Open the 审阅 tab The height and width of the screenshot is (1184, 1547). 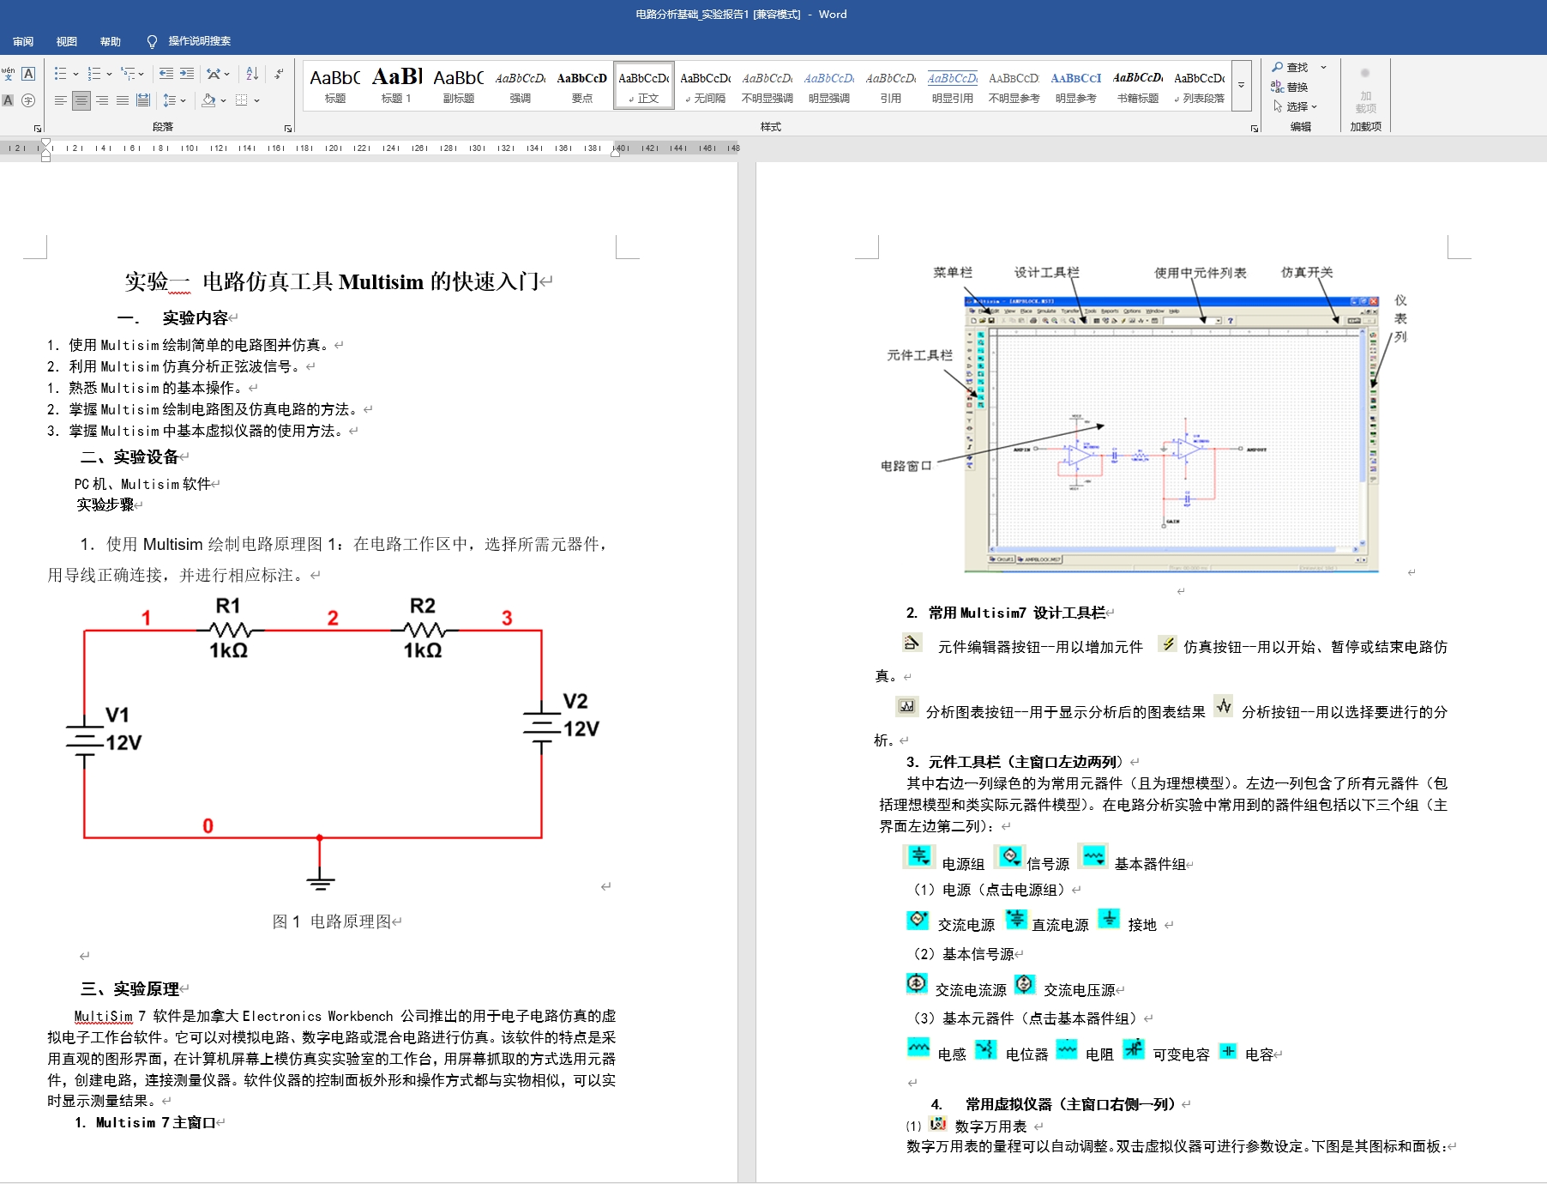(x=23, y=41)
